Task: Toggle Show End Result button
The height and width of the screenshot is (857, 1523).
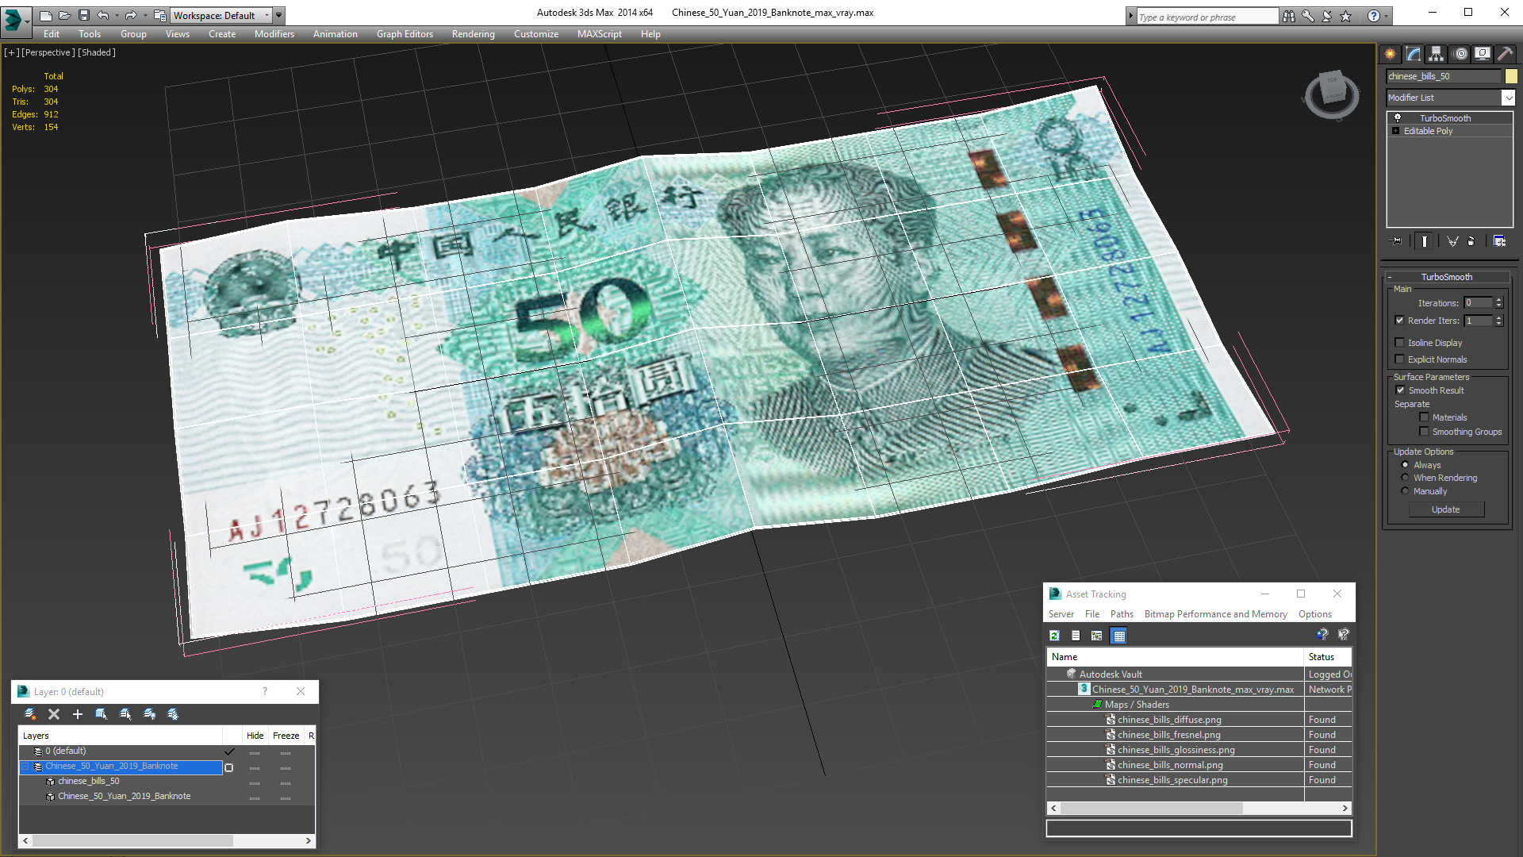Action: tap(1425, 241)
